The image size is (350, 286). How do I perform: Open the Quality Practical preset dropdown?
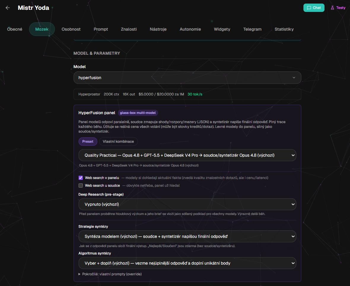point(187,155)
